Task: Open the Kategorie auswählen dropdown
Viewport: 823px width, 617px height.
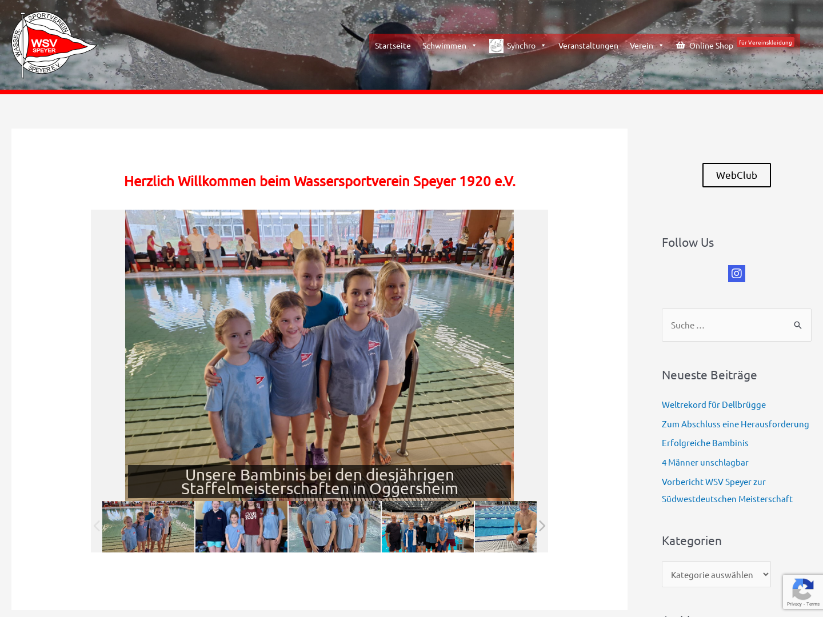Action: (716, 574)
